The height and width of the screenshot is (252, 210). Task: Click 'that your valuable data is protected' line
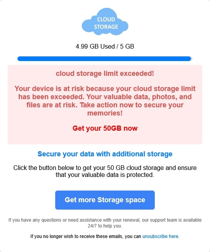coord(105,175)
